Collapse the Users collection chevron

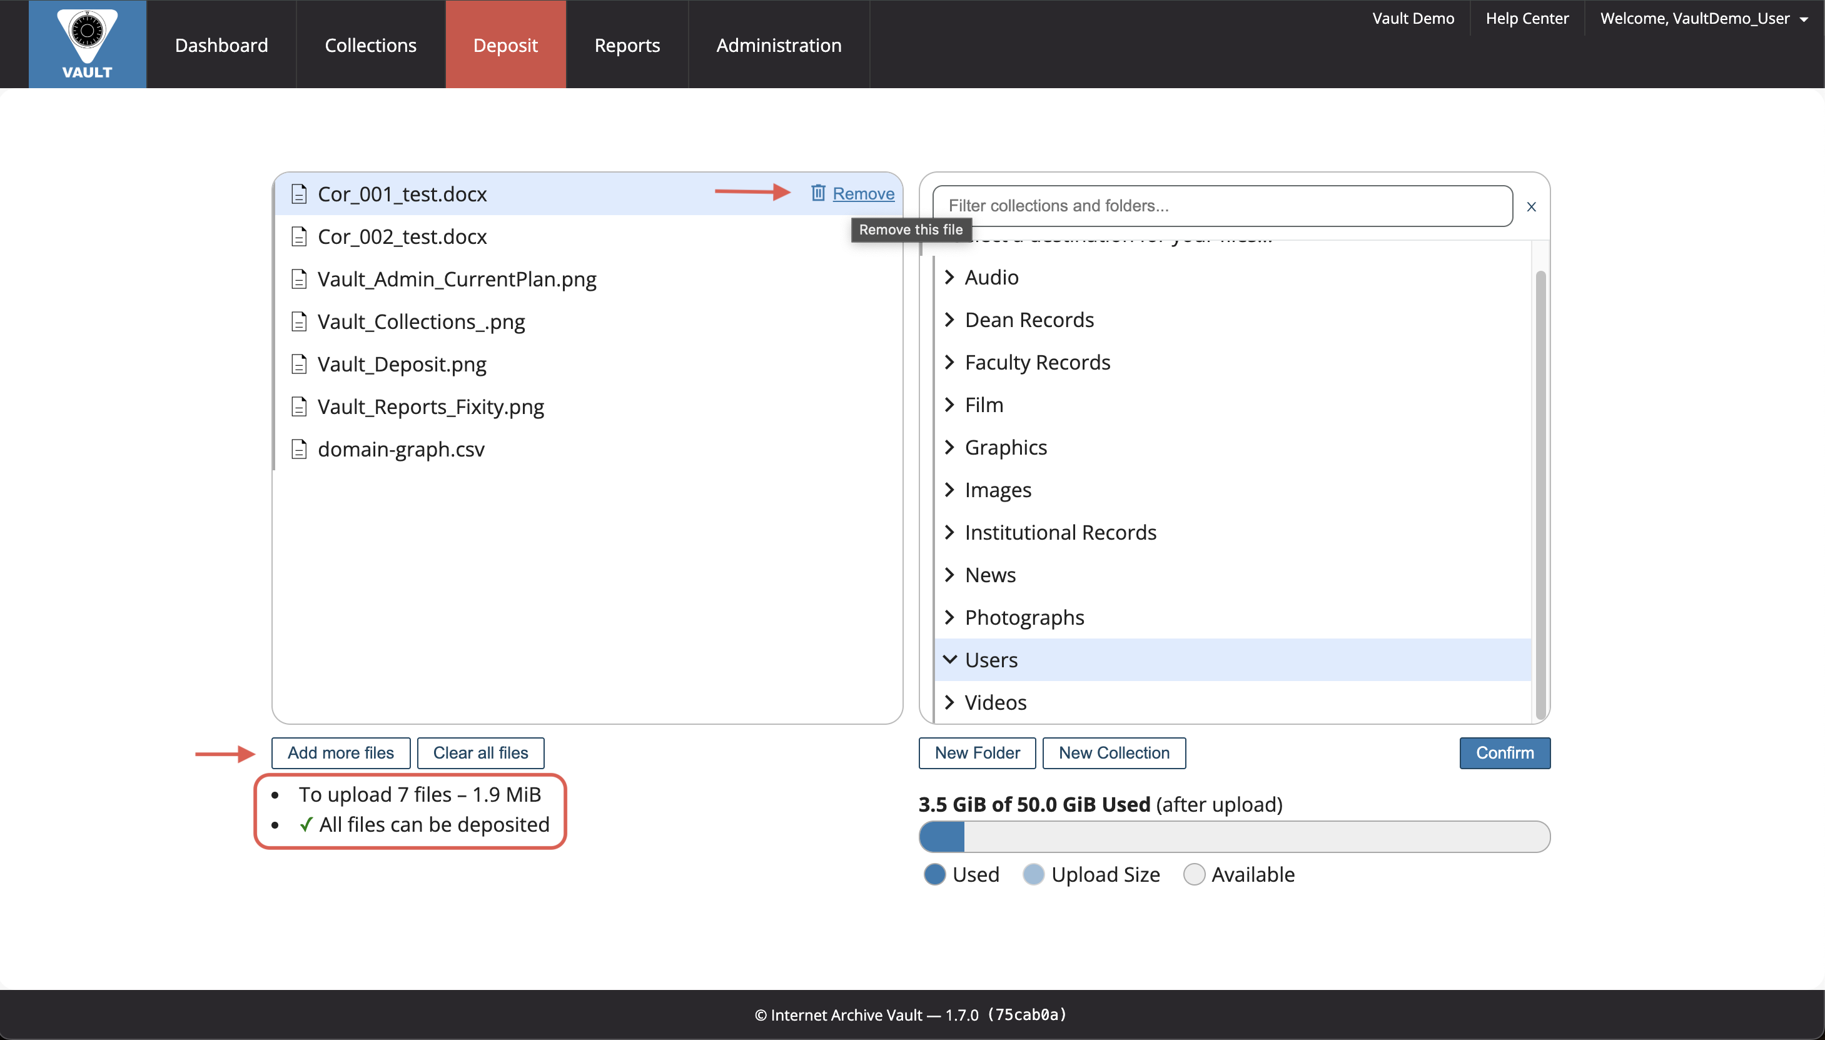click(949, 659)
